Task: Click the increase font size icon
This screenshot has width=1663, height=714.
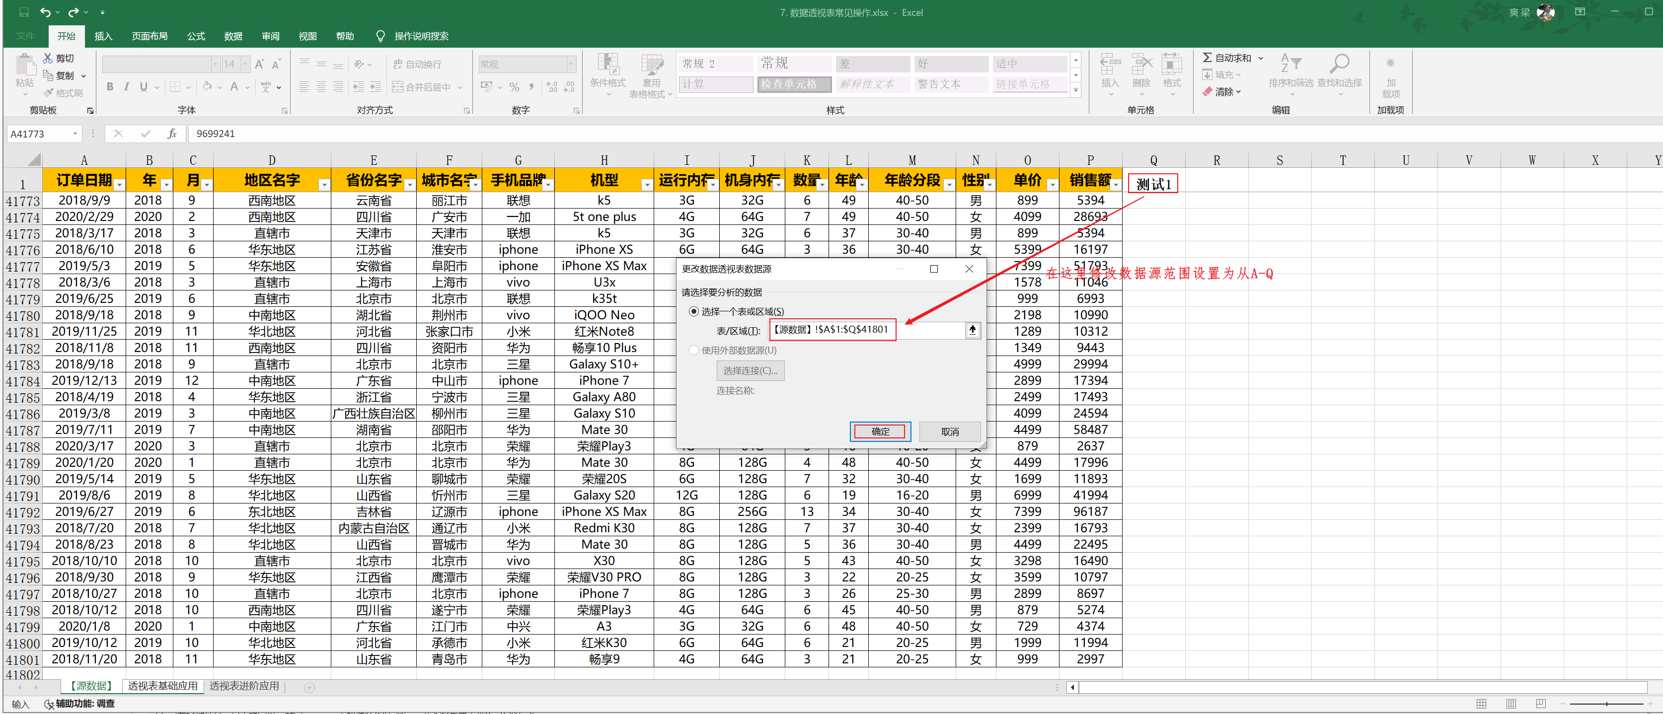Action: pyautogui.click(x=259, y=64)
